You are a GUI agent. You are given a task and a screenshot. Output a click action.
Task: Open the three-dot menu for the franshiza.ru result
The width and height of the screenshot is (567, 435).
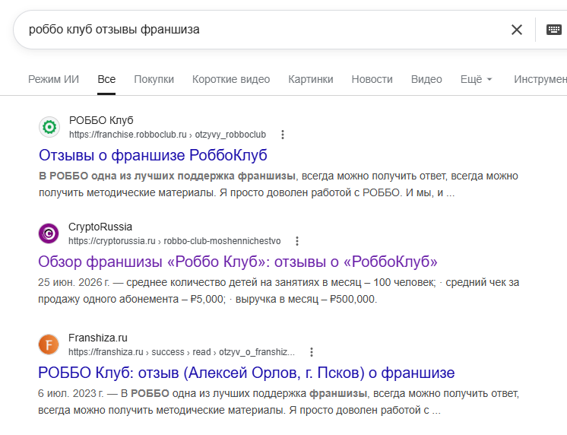point(312,352)
